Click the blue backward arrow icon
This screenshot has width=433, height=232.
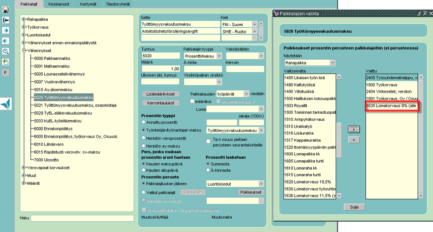(x=6, y=41)
